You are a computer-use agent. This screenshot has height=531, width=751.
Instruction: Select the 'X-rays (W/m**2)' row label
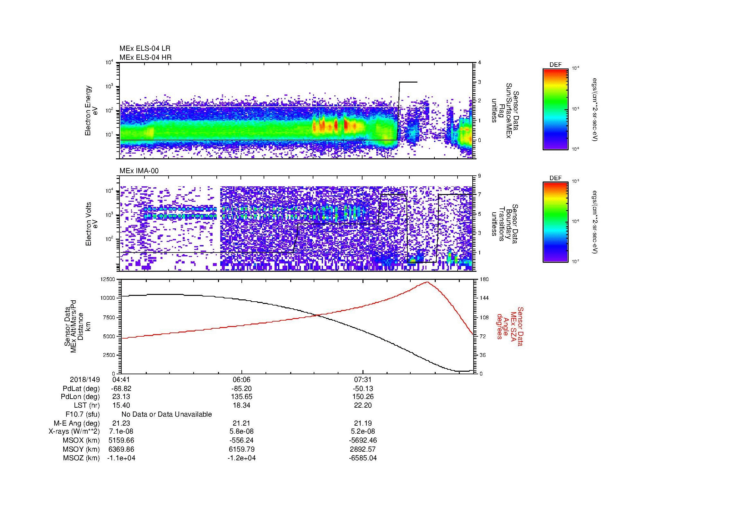coord(74,431)
